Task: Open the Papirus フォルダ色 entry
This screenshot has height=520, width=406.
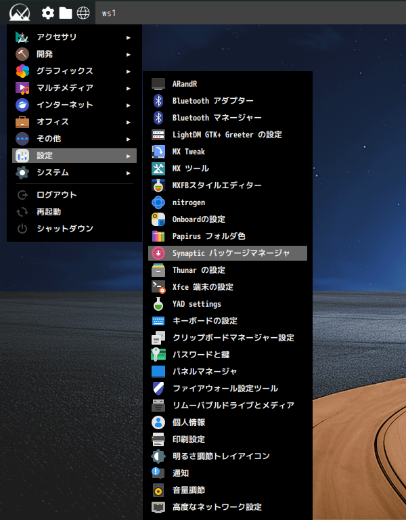Action: [227, 236]
